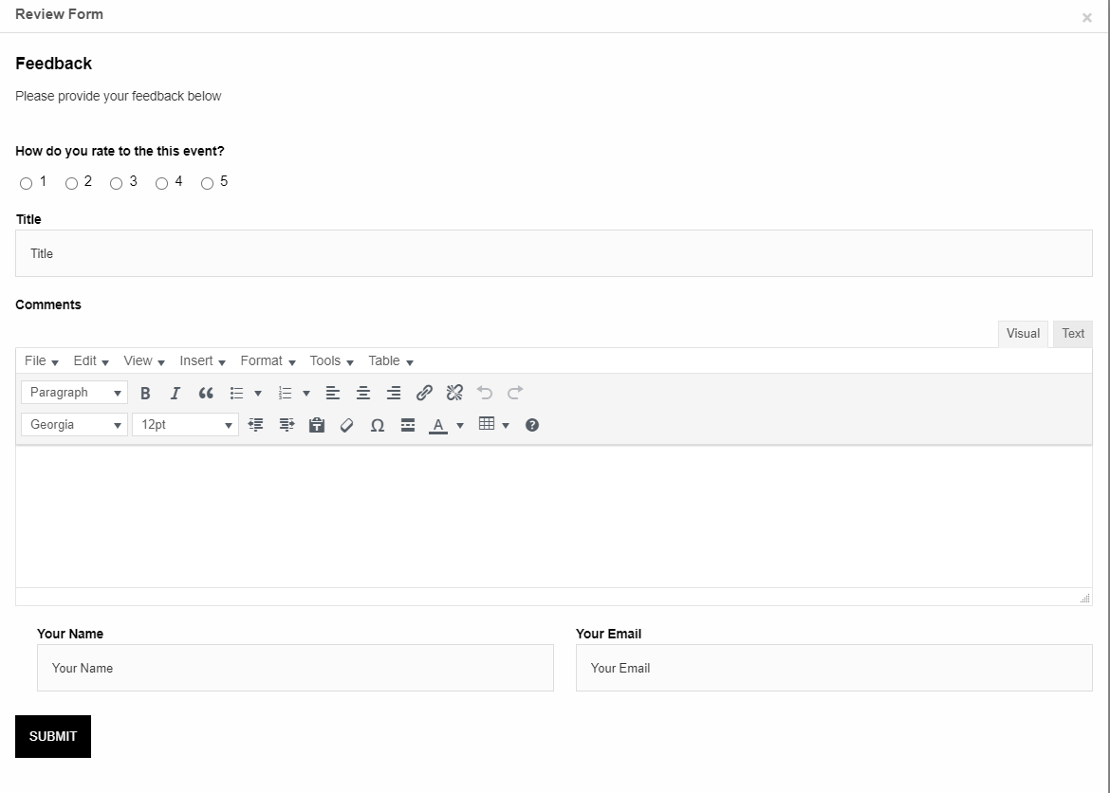Align text right
Image resolution: width=1110 pixels, height=793 pixels.
(x=394, y=393)
